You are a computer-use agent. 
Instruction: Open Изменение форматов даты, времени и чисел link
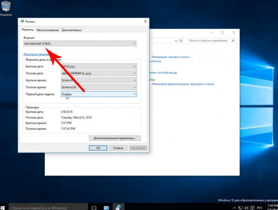[x=183, y=84]
